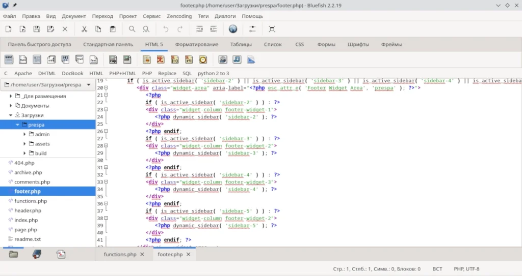Expand the Документы folder
Viewport: 522px width, 276px height.
click(x=11, y=106)
